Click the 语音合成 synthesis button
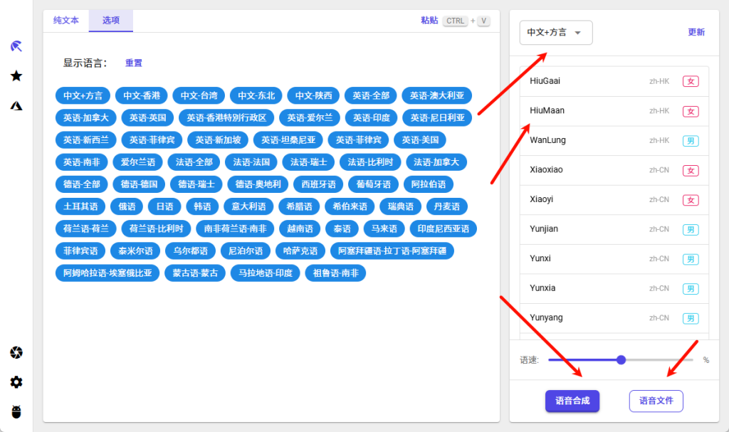 point(572,401)
